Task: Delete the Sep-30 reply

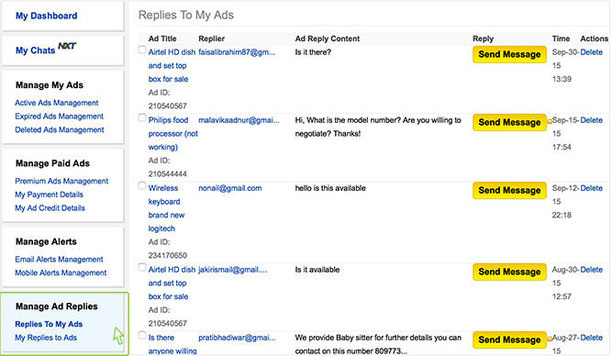Action: [591, 52]
